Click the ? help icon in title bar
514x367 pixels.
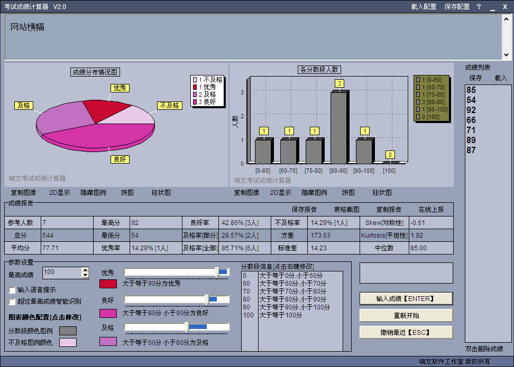479,6
